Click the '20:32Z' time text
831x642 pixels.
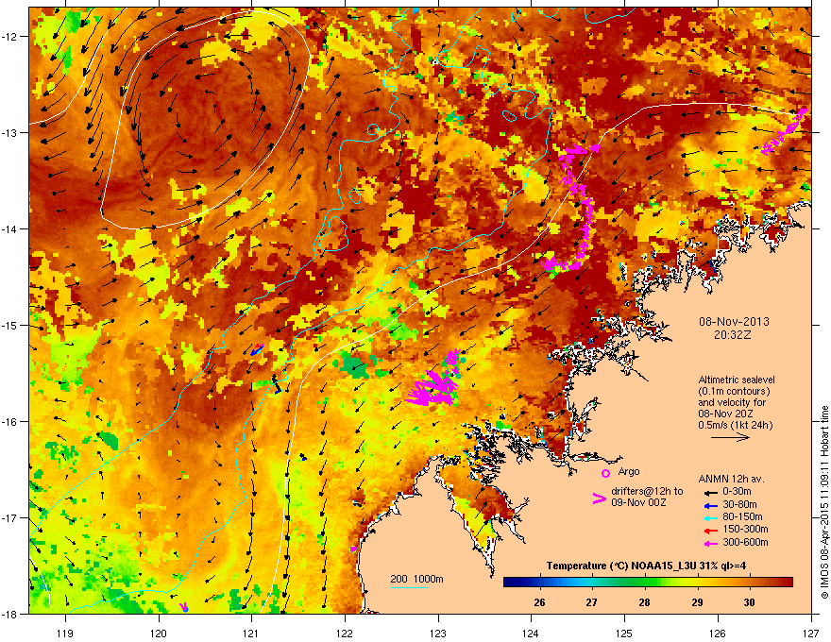(733, 335)
